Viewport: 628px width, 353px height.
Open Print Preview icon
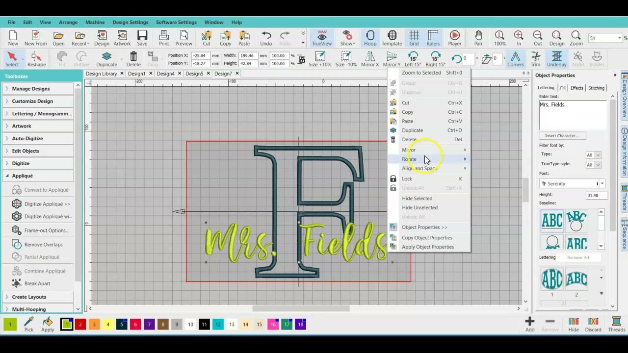184,38
